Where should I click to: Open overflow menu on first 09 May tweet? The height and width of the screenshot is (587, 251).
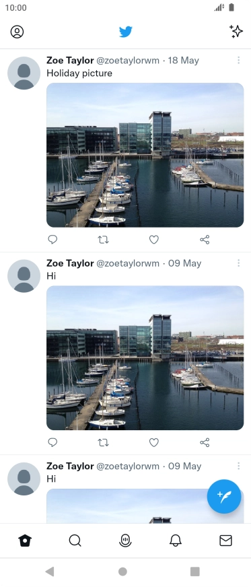(x=238, y=263)
